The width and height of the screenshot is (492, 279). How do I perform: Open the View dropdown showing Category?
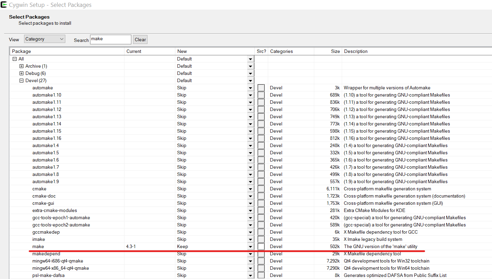tap(45, 39)
